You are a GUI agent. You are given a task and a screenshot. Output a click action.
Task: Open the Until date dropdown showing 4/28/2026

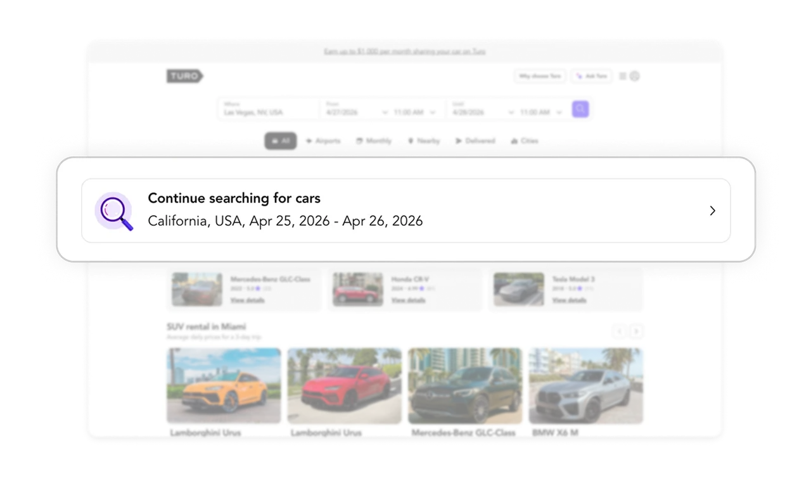pyautogui.click(x=482, y=112)
